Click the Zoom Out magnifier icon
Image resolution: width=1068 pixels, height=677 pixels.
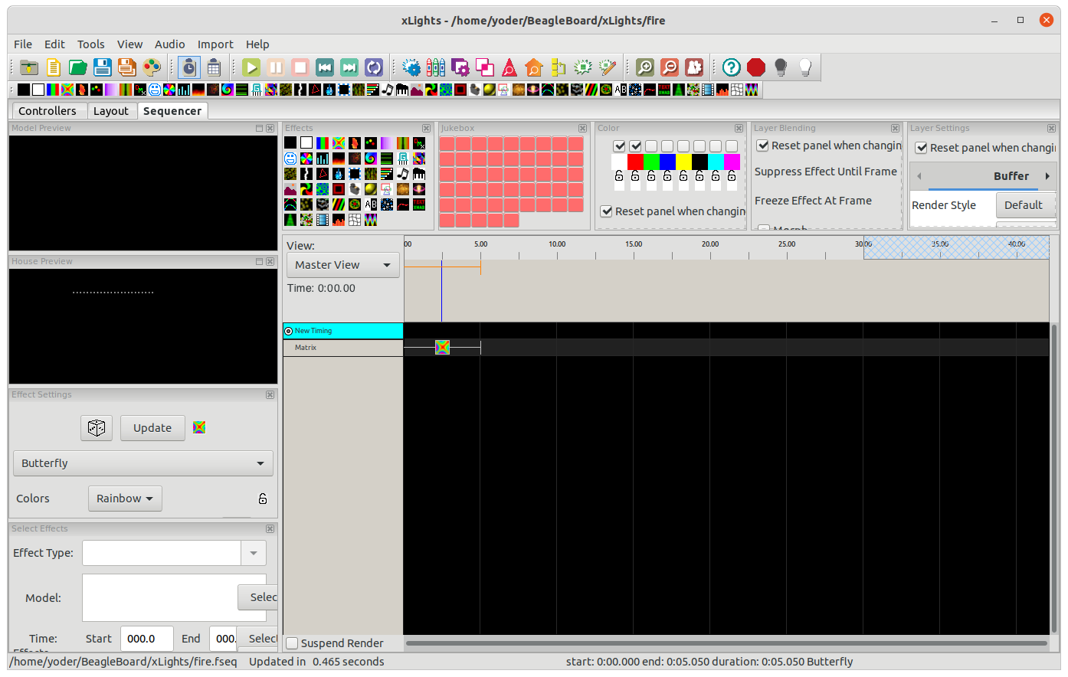tap(670, 67)
